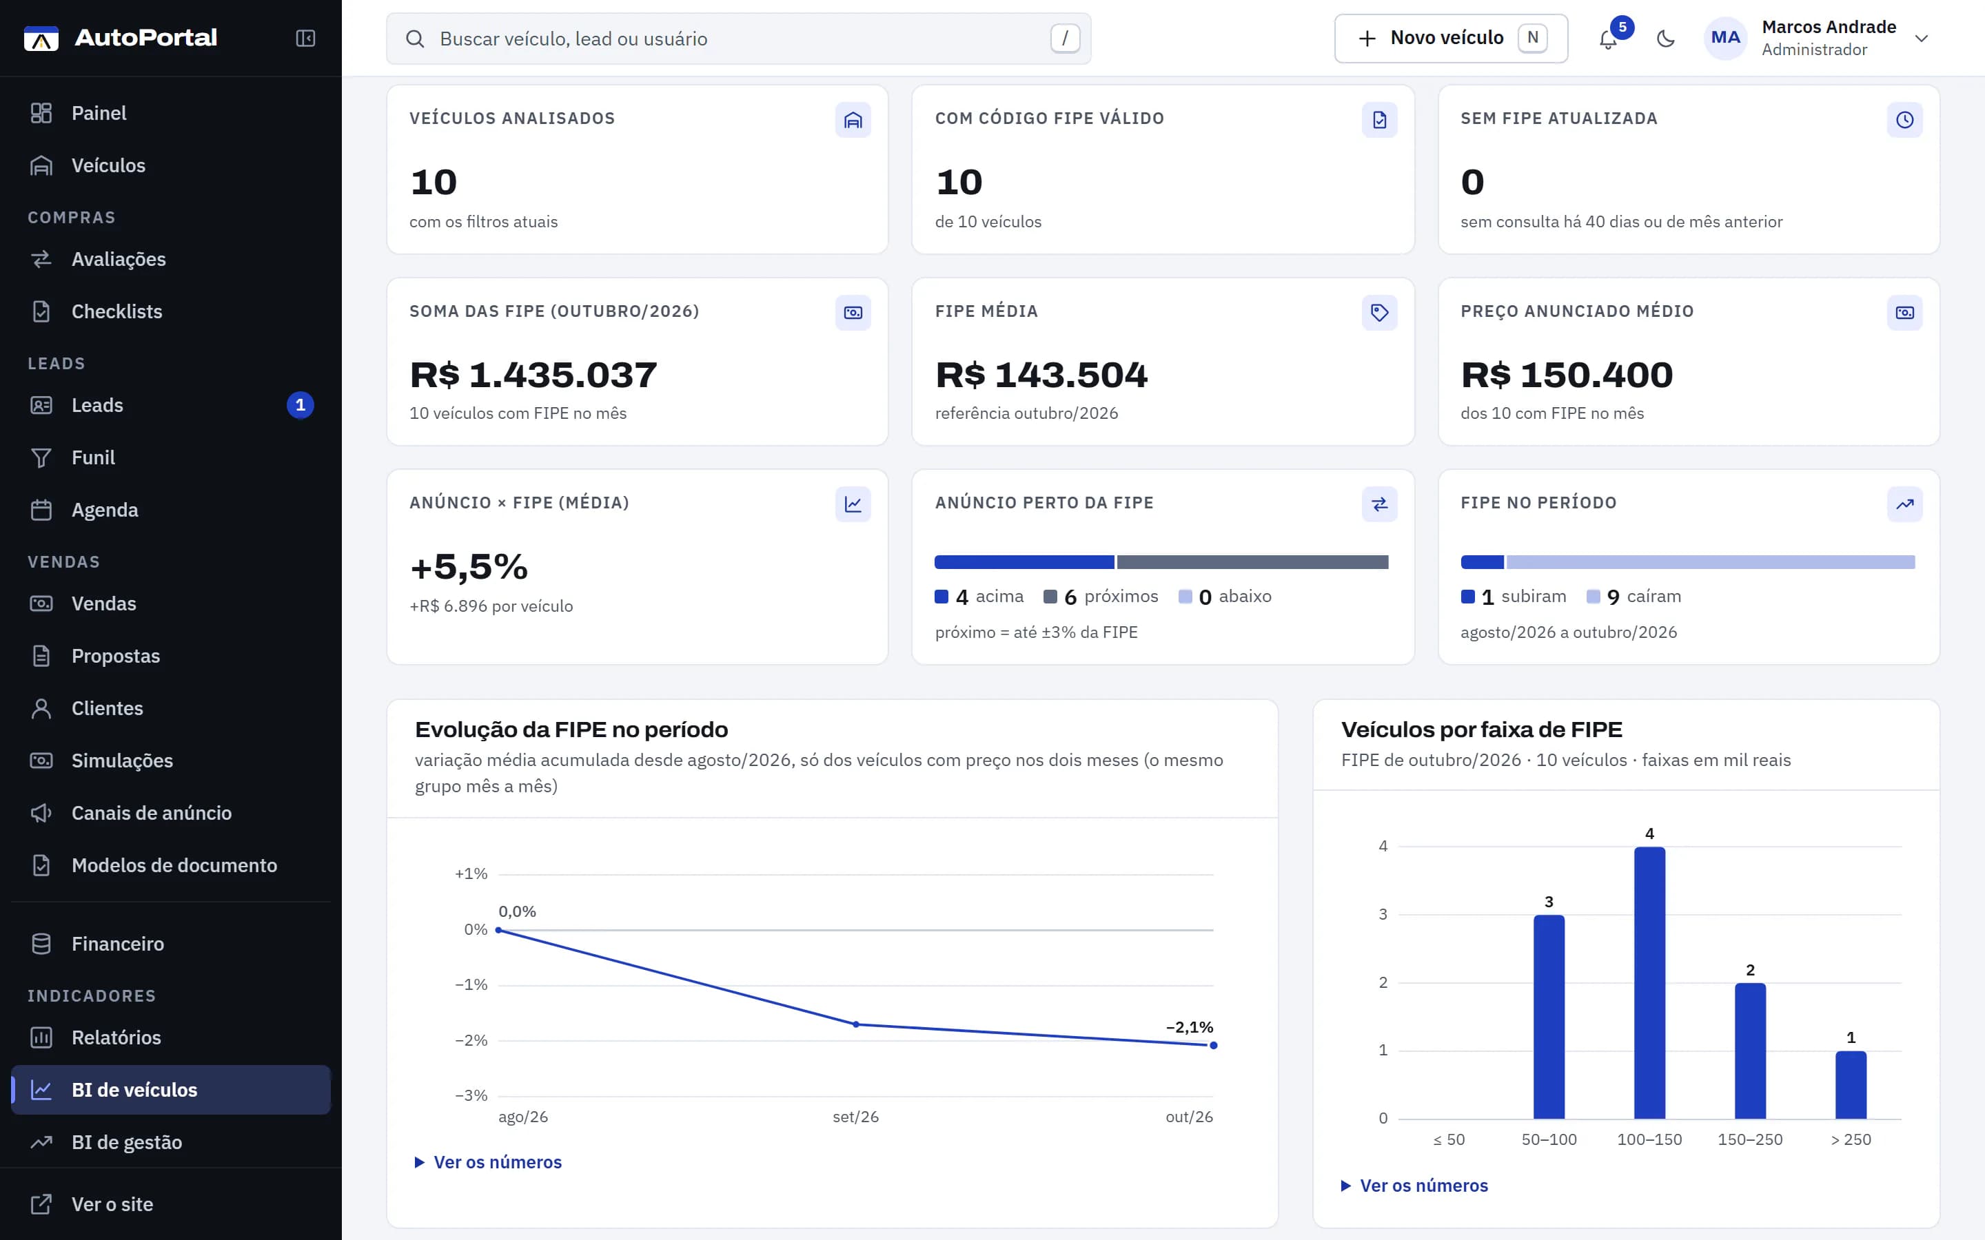
Task: Open BI de gestão
Action: click(x=171, y=1142)
